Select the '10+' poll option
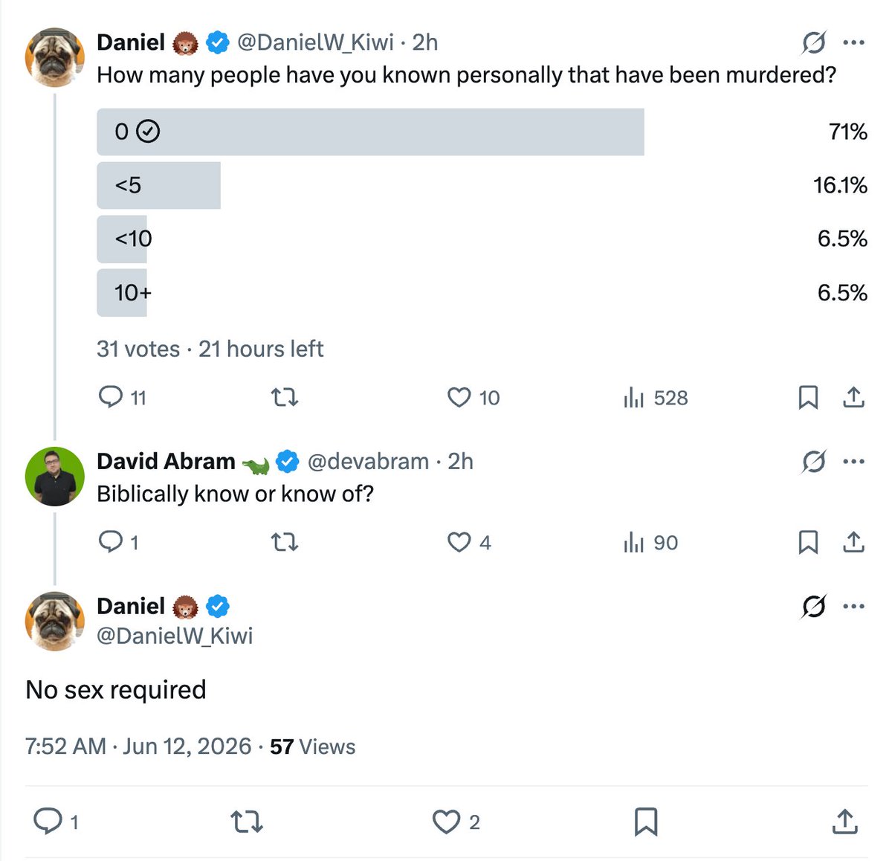The image size is (892, 861). pos(482,292)
